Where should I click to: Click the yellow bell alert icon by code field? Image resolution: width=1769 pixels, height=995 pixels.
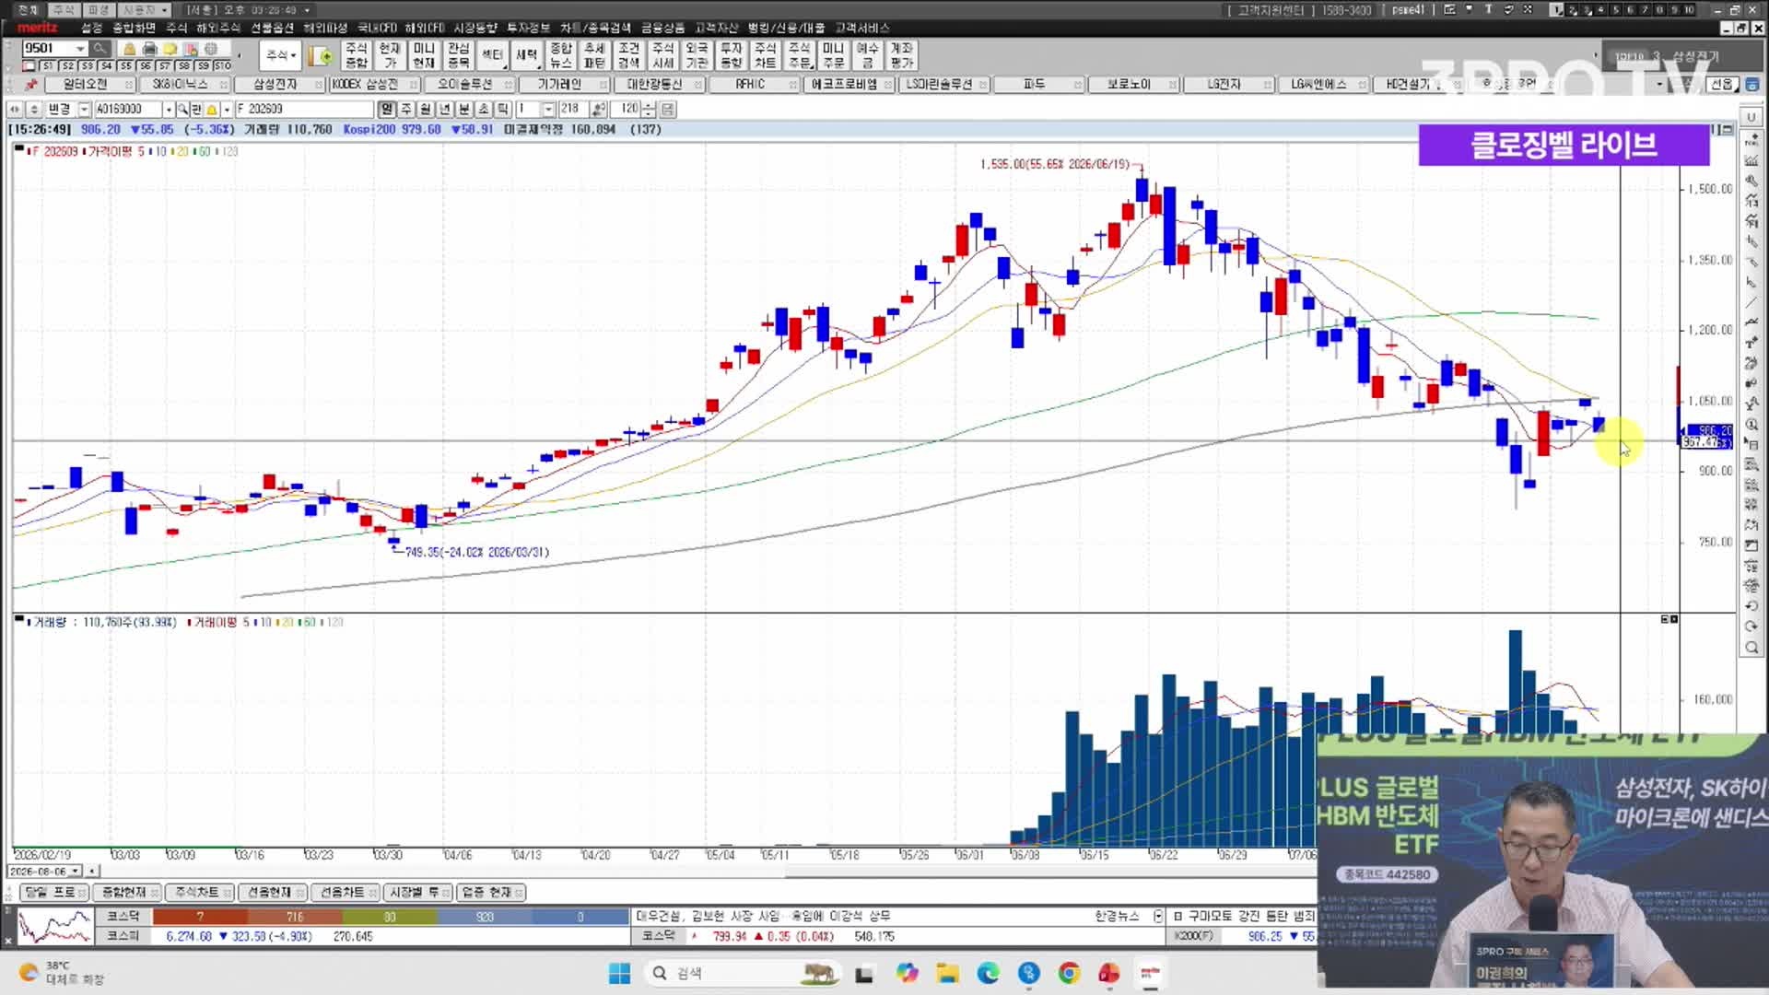212,110
